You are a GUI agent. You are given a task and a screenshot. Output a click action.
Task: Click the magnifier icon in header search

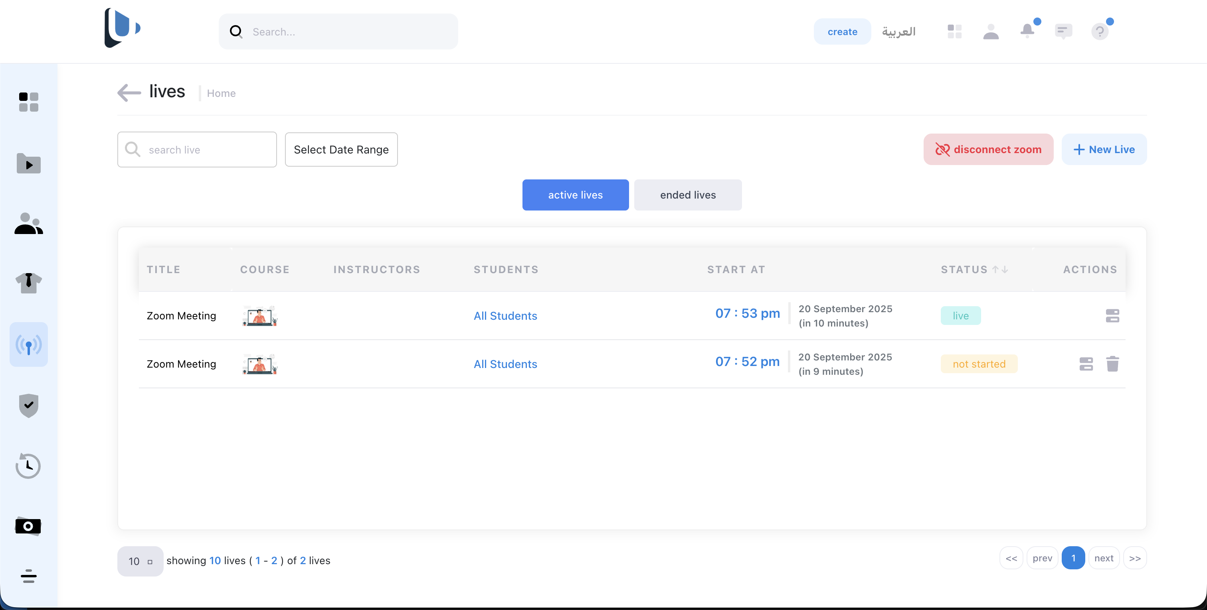click(235, 31)
